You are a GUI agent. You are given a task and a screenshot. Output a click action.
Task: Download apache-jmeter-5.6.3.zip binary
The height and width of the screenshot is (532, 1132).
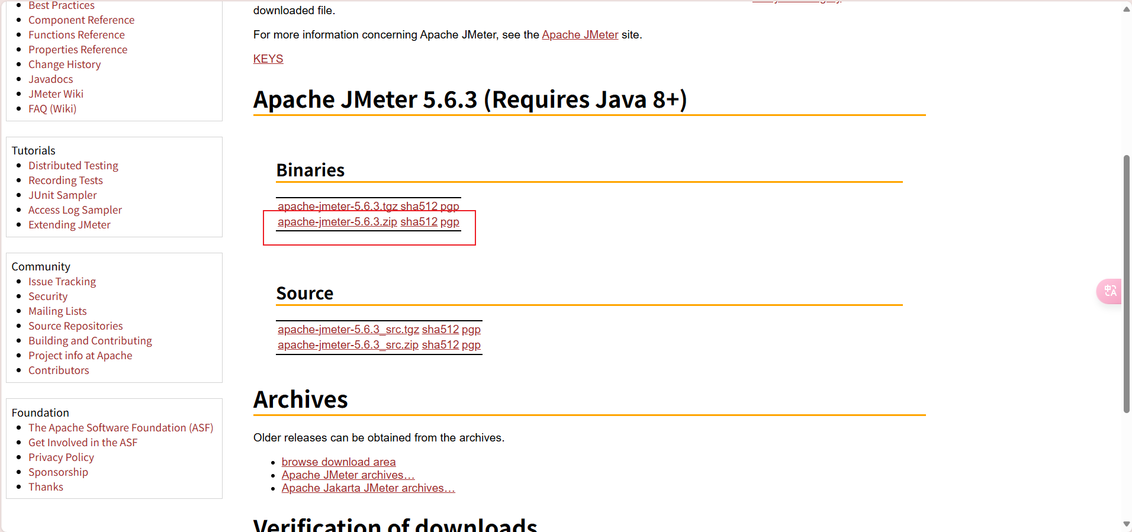(x=337, y=222)
